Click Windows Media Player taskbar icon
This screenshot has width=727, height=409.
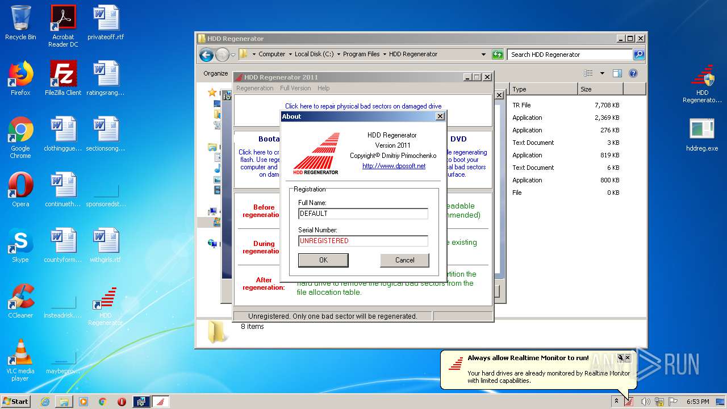coord(83,402)
